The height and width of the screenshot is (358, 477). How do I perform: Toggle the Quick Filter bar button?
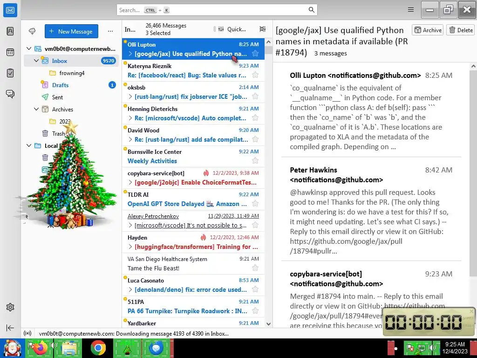pyautogui.click(x=232, y=29)
